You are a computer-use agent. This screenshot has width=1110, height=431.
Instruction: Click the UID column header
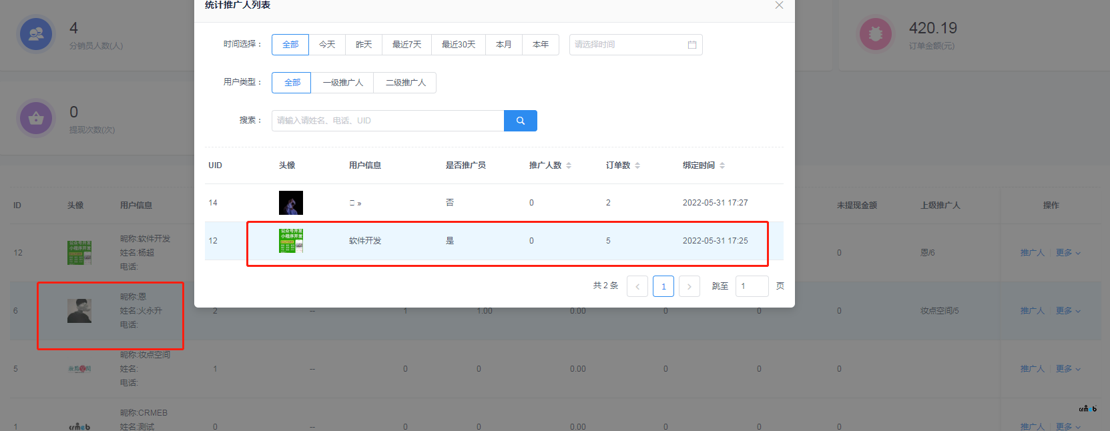[x=215, y=165]
